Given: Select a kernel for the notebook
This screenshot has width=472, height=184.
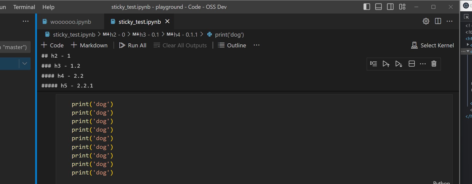Looking at the screenshot, I should pos(433,45).
